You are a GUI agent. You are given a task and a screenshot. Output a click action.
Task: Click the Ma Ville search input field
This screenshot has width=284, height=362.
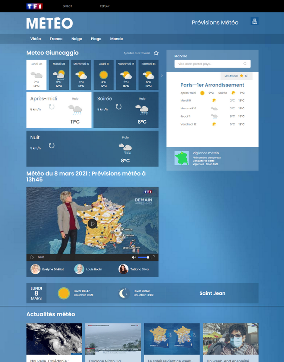point(208,64)
